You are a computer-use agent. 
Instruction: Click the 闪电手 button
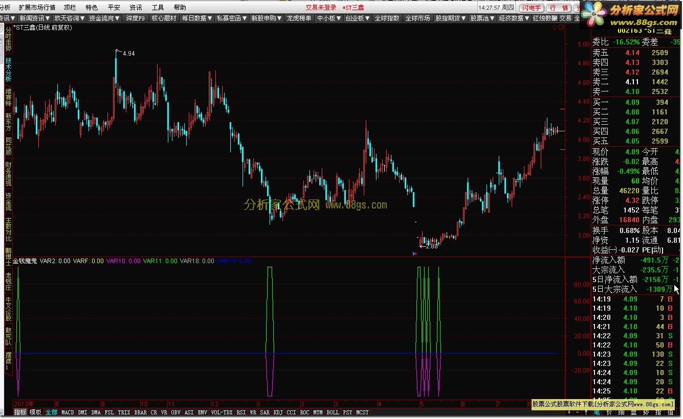tap(532, 8)
